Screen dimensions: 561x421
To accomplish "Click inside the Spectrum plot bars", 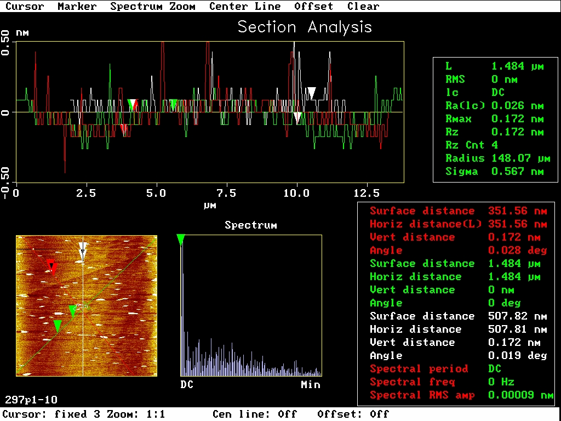I will coord(251,306).
